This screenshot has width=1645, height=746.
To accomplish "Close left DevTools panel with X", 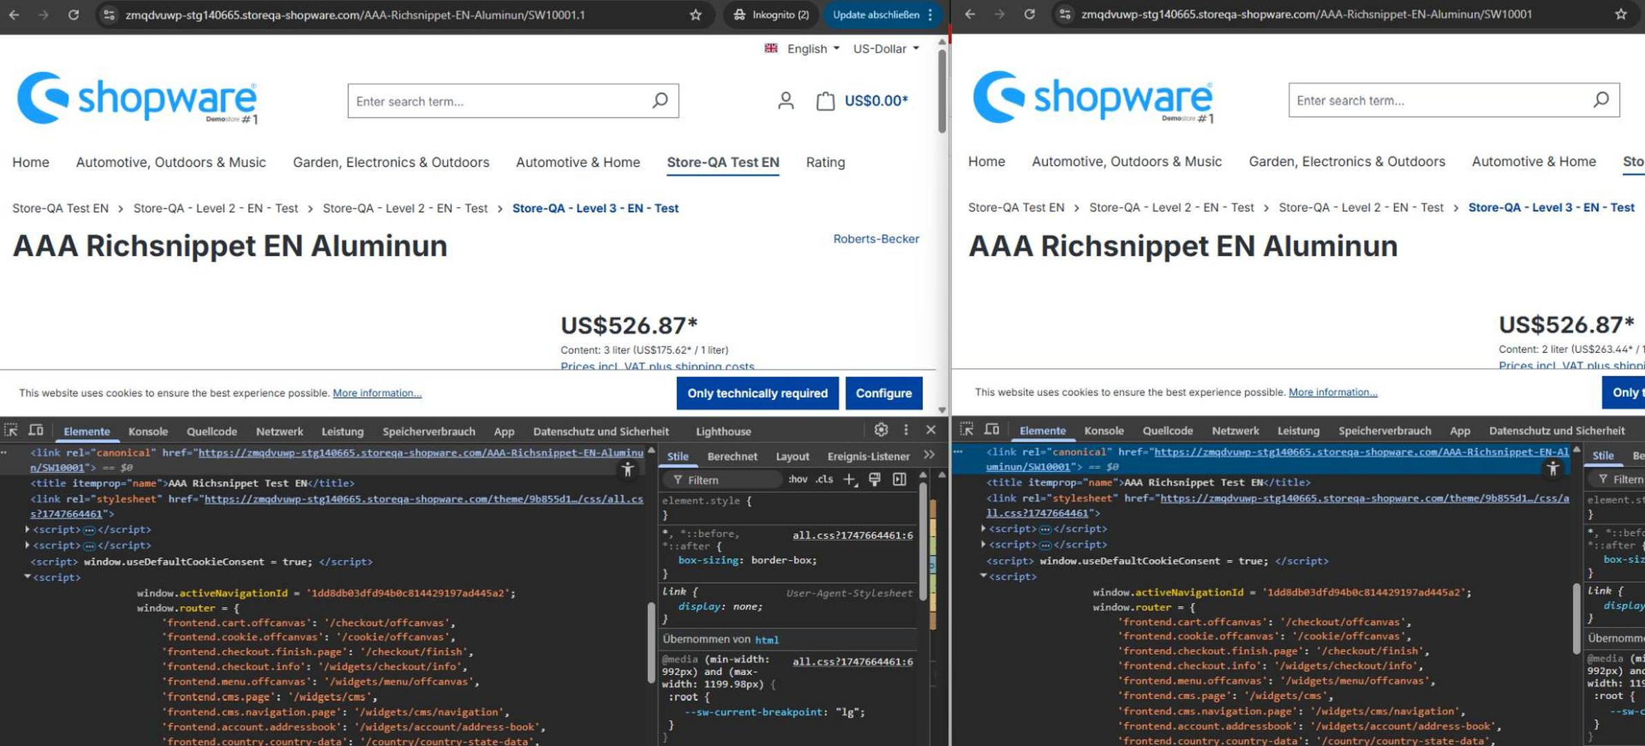I will pyautogui.click(x=931, y=430).
